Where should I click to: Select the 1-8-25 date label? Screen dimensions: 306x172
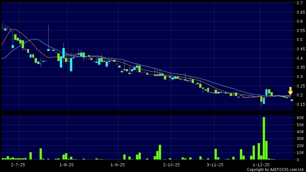point(66,164)
